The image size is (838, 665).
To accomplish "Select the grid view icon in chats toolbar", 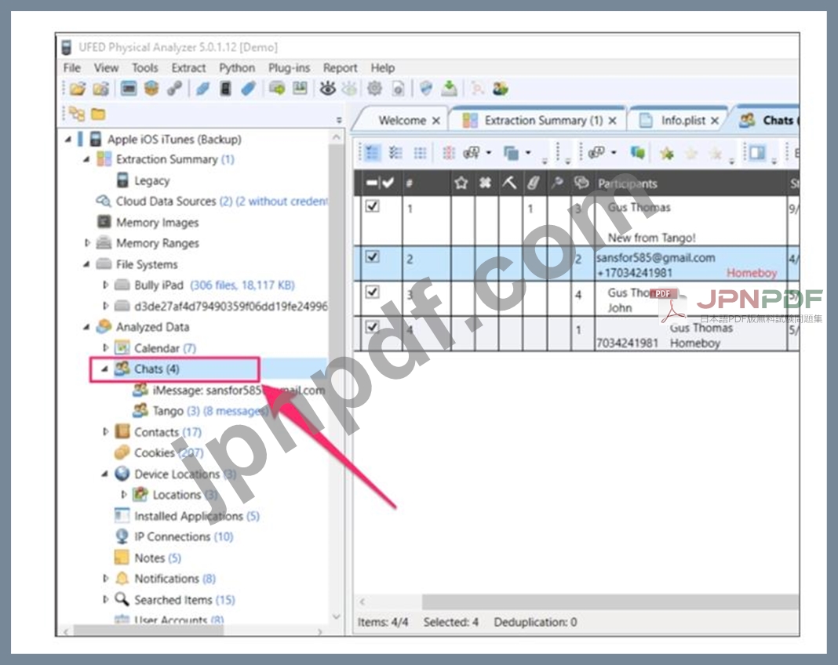I will coord(420,153).
